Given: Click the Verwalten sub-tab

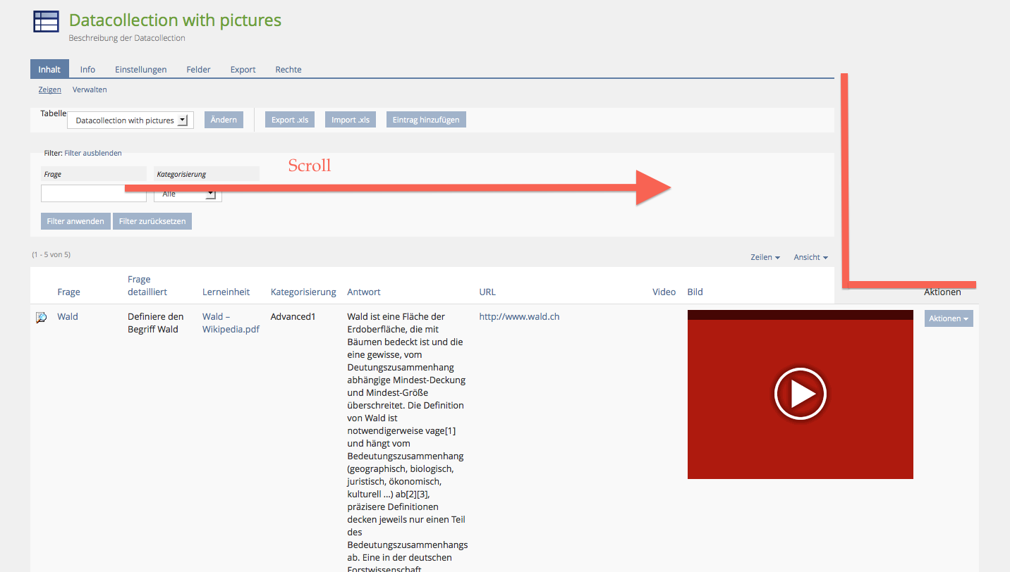Looking at the screenshot, I should pyautogui.click(x=90, y=89).
